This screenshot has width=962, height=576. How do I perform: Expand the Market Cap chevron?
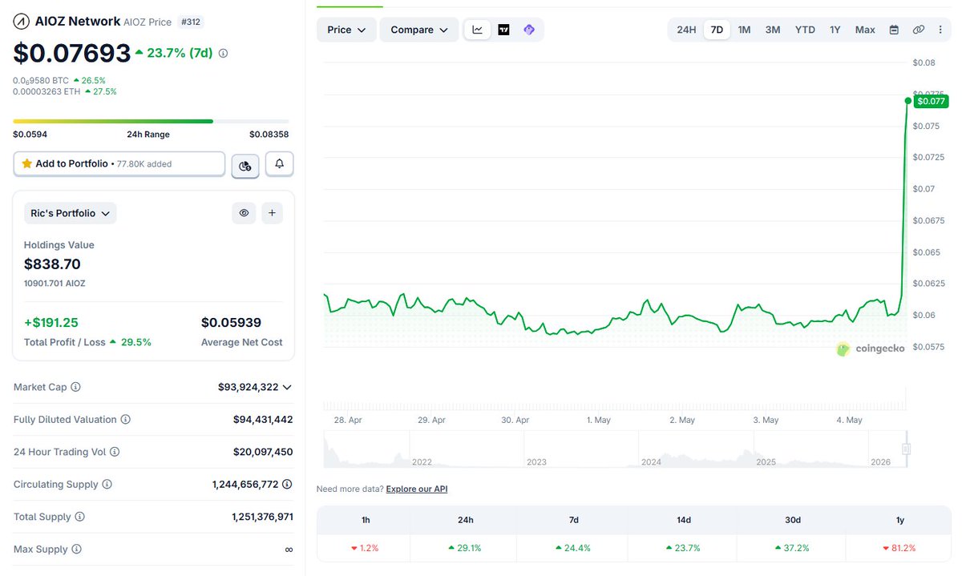pyautogui.click(x=287, y=387)
